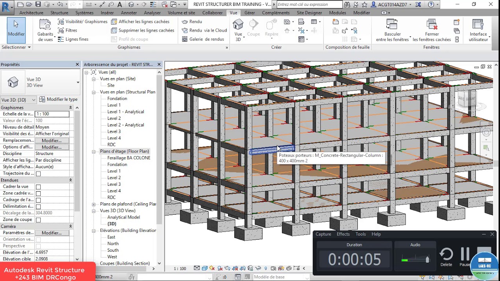500x281 pixels.
Task: Choose Supprimer les lignes cachées
Action: (143, 30)
